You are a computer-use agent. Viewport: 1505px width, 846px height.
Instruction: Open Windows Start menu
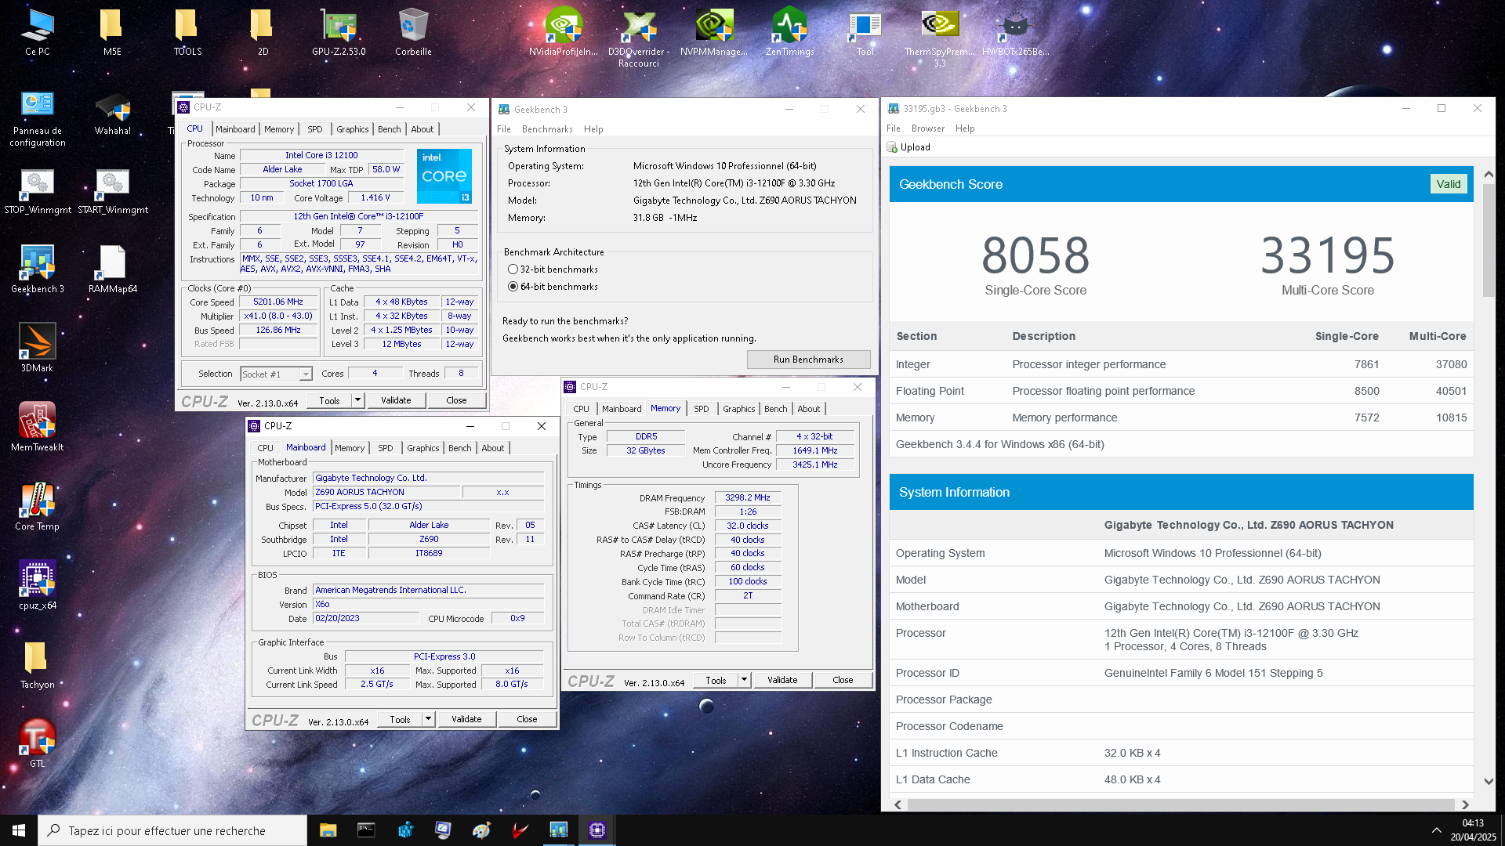(x=19, y=830)
